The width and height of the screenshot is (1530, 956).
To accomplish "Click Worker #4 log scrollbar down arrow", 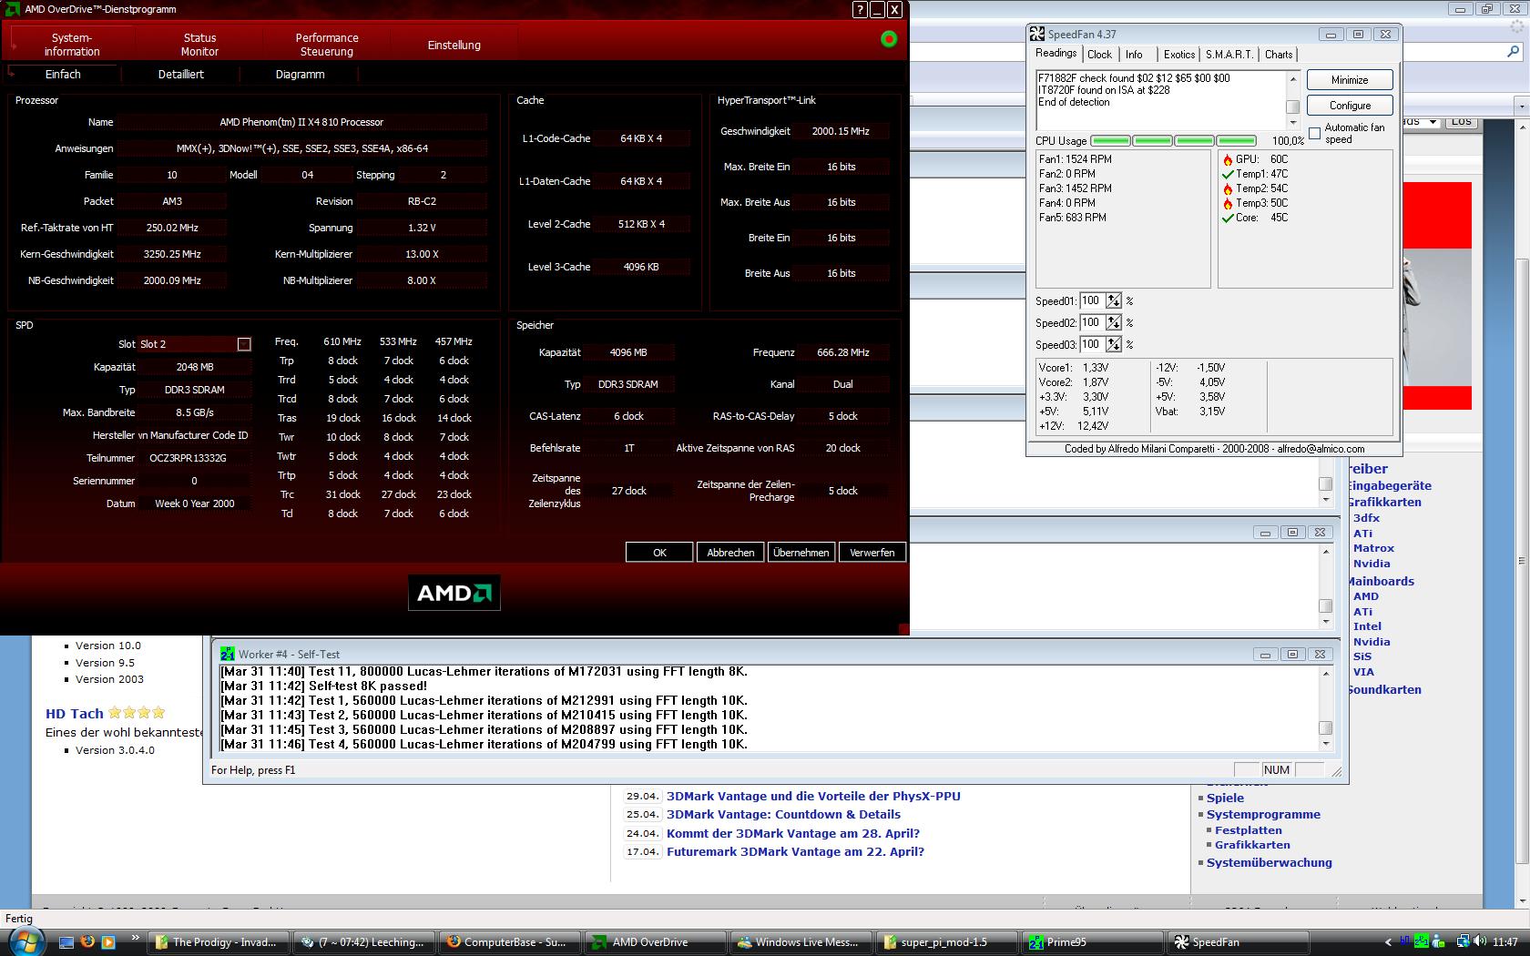I will pos(1325,744).
